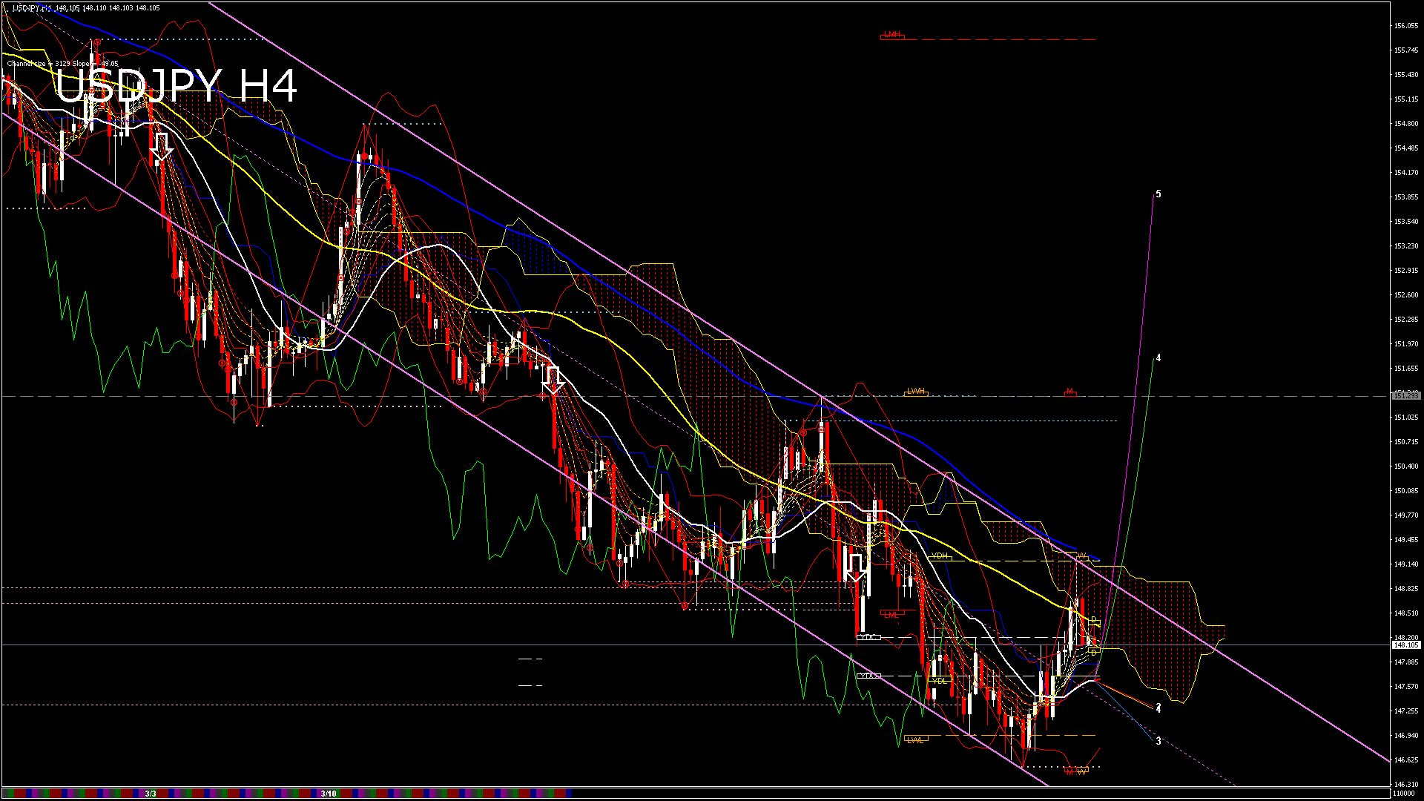Click the 3/3 date marker
The height and width of the screenshot is (801, 1424).
tap(151, 794)
